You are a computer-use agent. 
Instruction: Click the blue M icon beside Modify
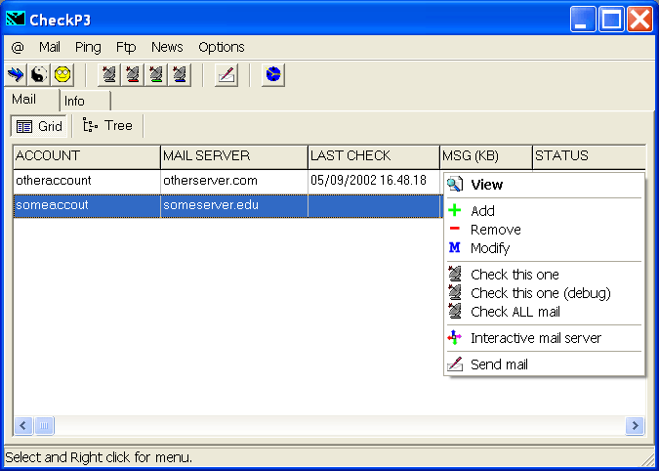click(x=455, y=247)
